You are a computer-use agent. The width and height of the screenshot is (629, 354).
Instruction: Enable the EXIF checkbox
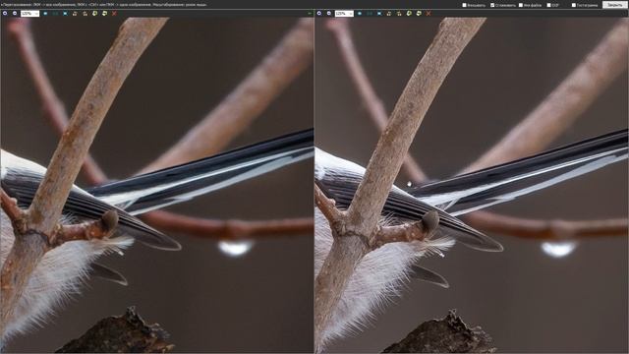[548, 5]
